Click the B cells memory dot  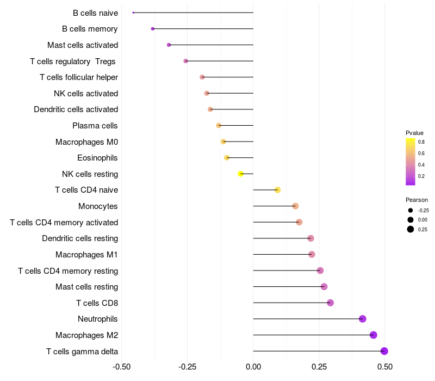(x=153, y=28)
